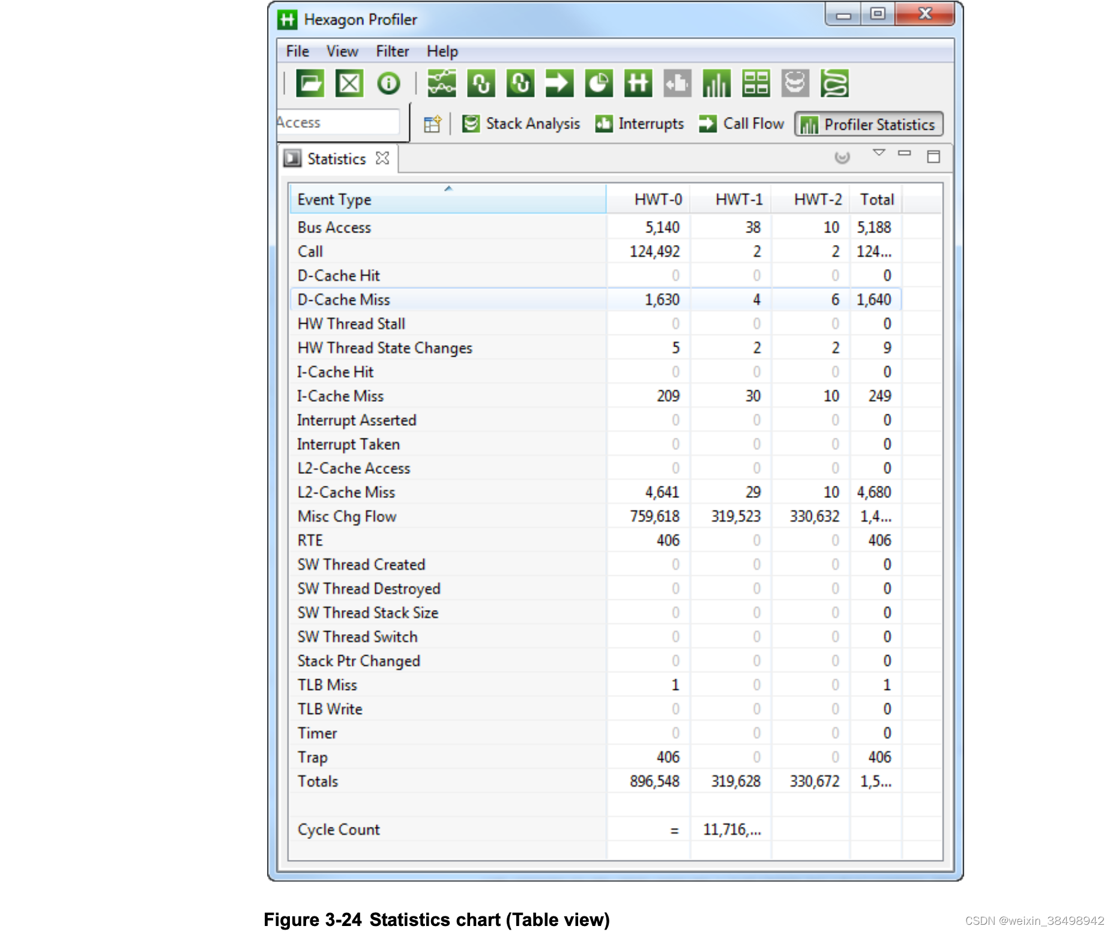This screenshot has height=932, width=1113.
Task: Open the timeline graph view icon
Action: [x=442, y=83]
